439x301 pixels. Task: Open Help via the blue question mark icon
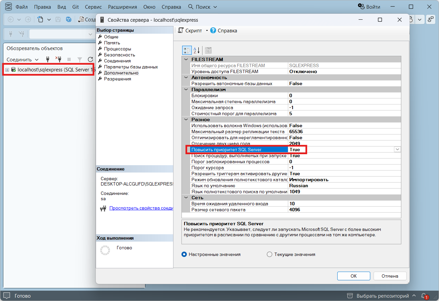[x=213, y=30]
